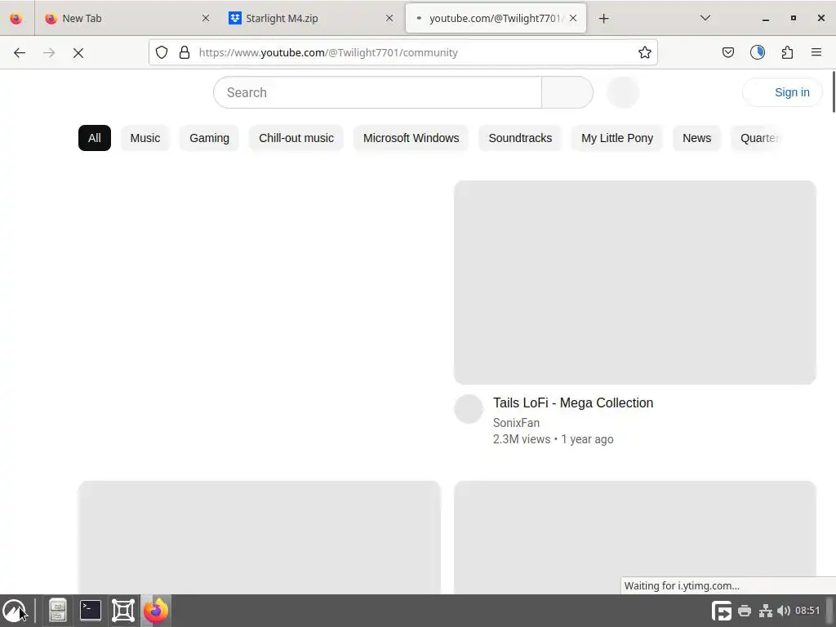The height and width of the screenshot is (627, 836).
Task: Open the Firefox hamburger menu
Action: click(x=816, y=52)
